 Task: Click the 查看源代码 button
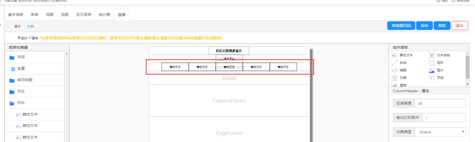click(x=401, y=26)
